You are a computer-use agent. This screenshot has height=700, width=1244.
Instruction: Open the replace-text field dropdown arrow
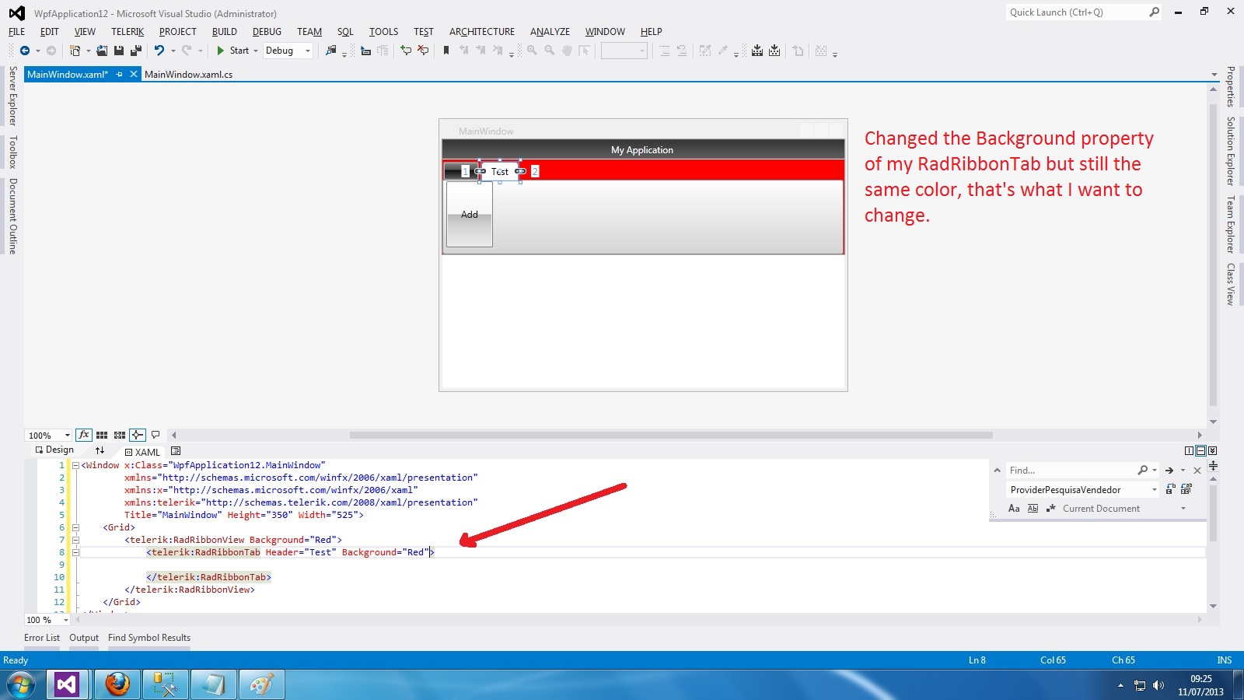click(1155, 490)
